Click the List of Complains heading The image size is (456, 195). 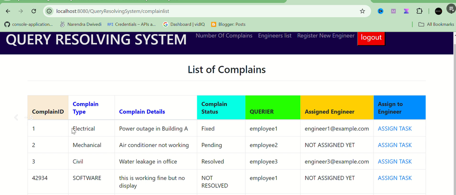(227, 70)
